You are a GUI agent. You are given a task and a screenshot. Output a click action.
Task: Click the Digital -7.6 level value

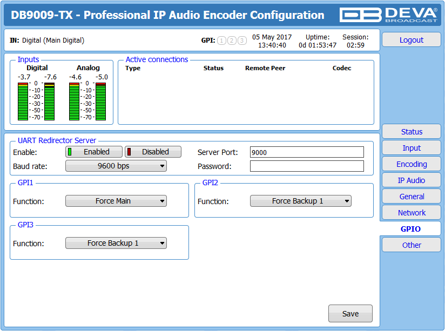click(50, 77)
